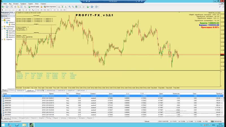226x127 pixels.
Task: Switch timeframe to M1
Action: coord(38,10)
